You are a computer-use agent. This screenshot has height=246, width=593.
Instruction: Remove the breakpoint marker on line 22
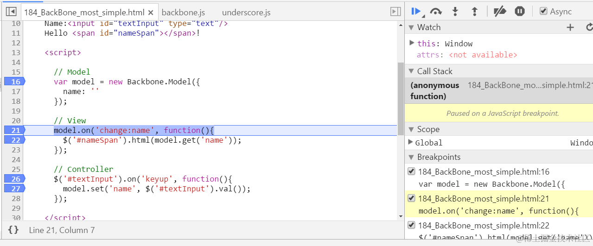pyautogui.click(x=14, y=140)
